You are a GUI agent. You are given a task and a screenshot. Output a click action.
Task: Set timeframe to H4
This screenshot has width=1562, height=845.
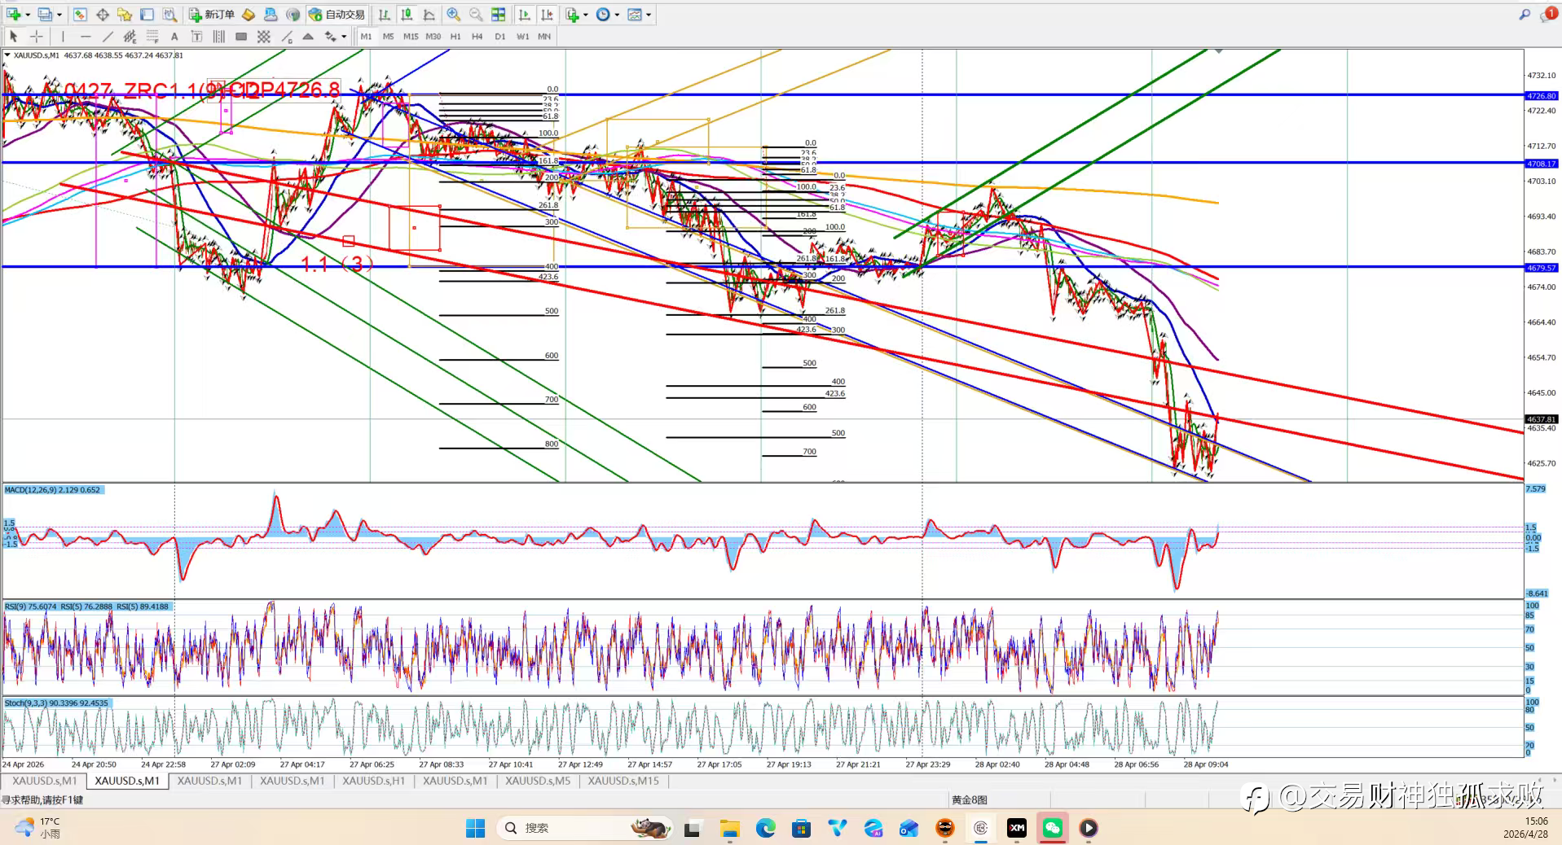click(477, 37)
